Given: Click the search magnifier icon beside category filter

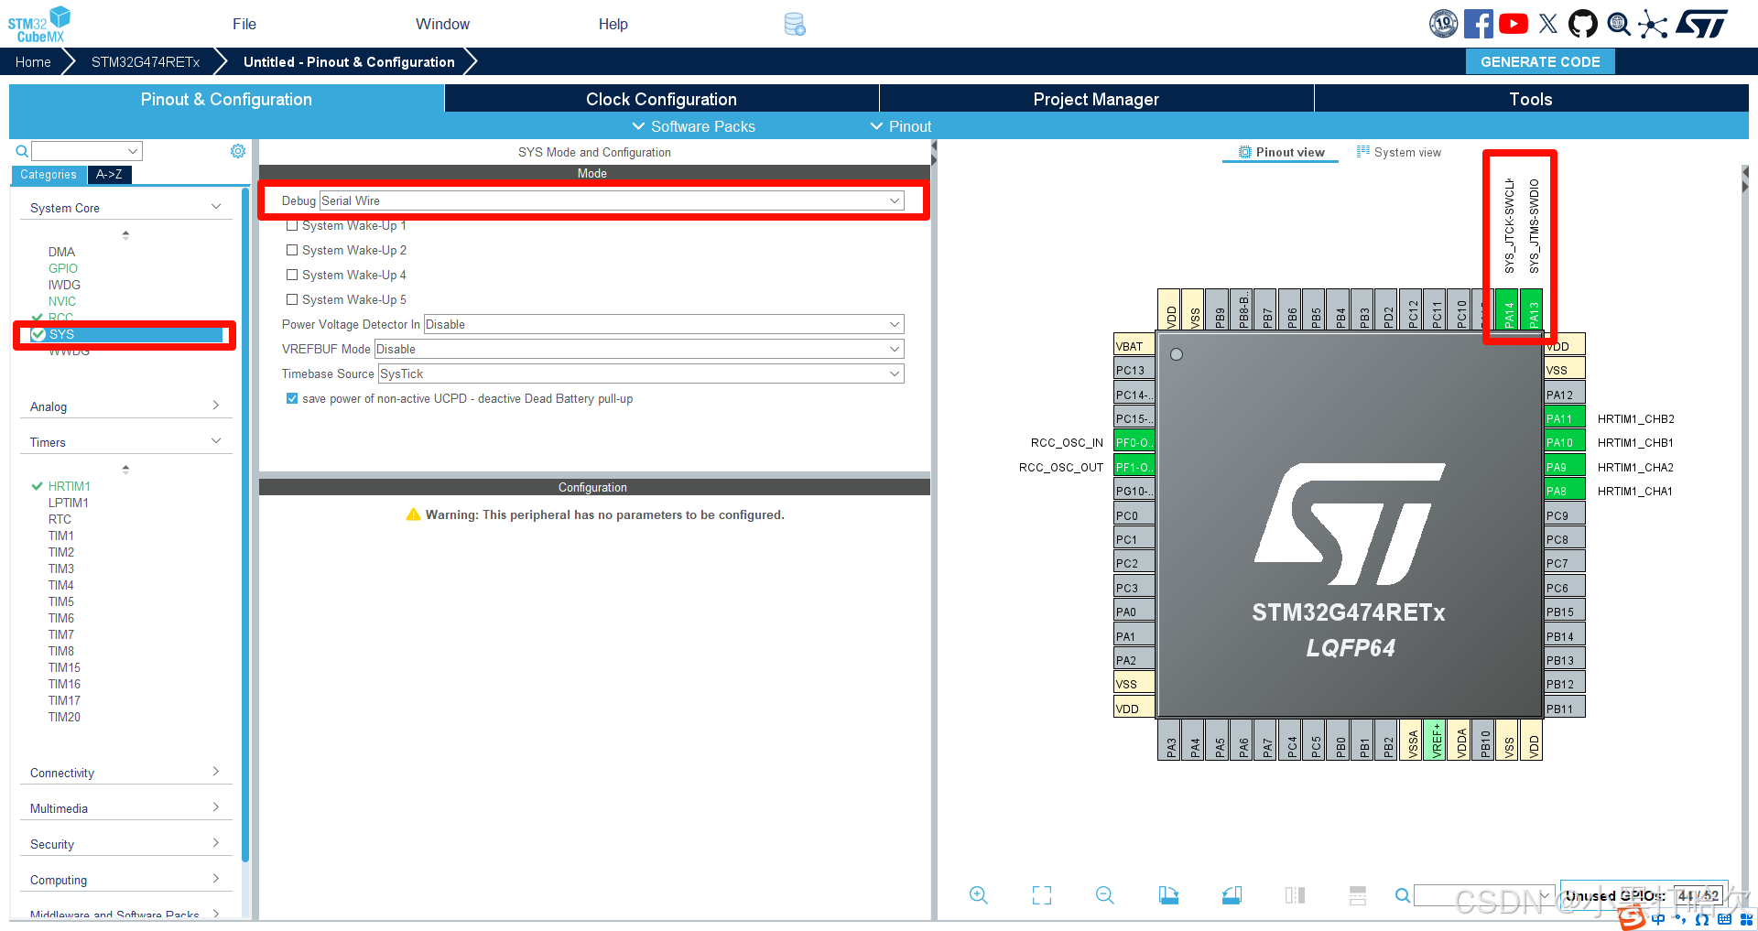Looking at the screenshot, I should click(x=22, y=151).
